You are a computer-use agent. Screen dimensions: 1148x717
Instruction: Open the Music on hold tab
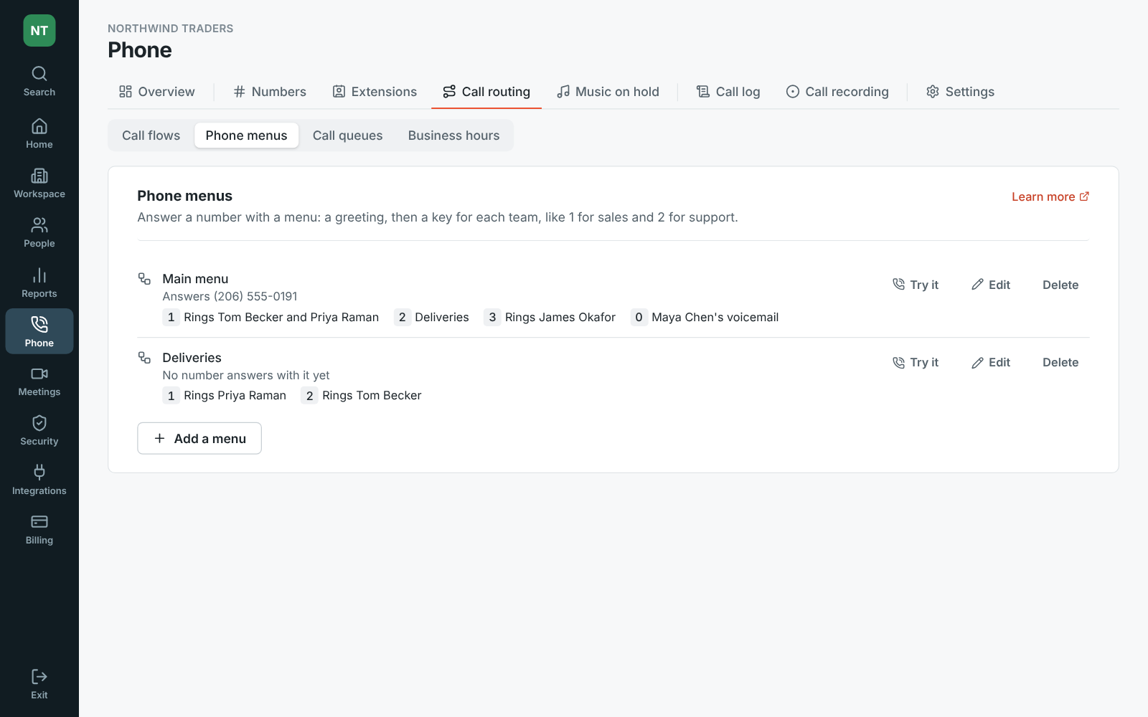click(608, 92)
